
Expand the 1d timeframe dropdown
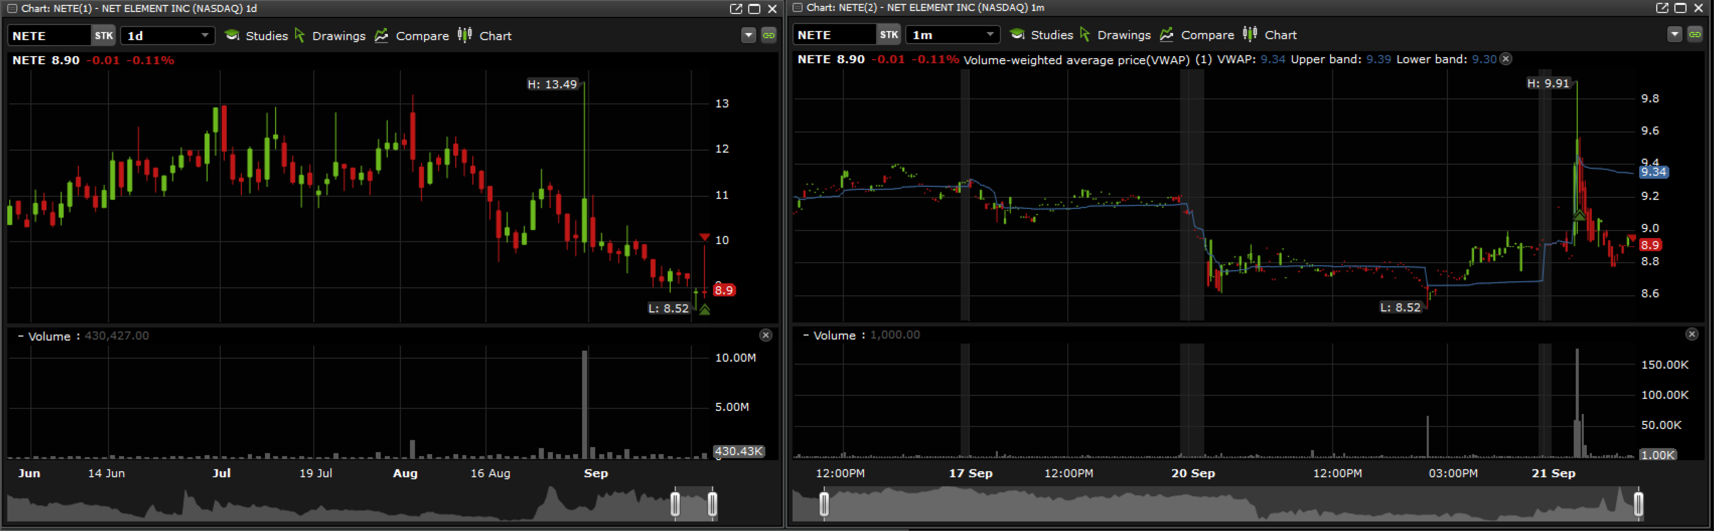tap(204, 36)
